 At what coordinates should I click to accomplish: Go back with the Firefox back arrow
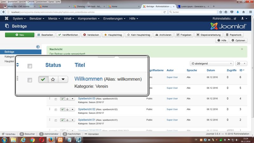[3, 12]
